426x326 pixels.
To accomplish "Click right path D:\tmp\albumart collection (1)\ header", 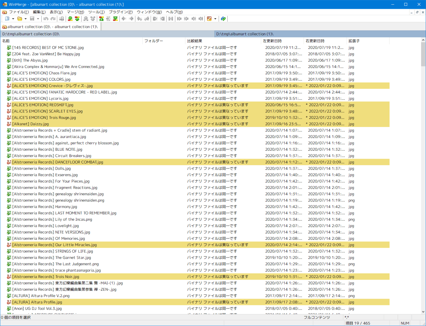I will coord(320,34).
